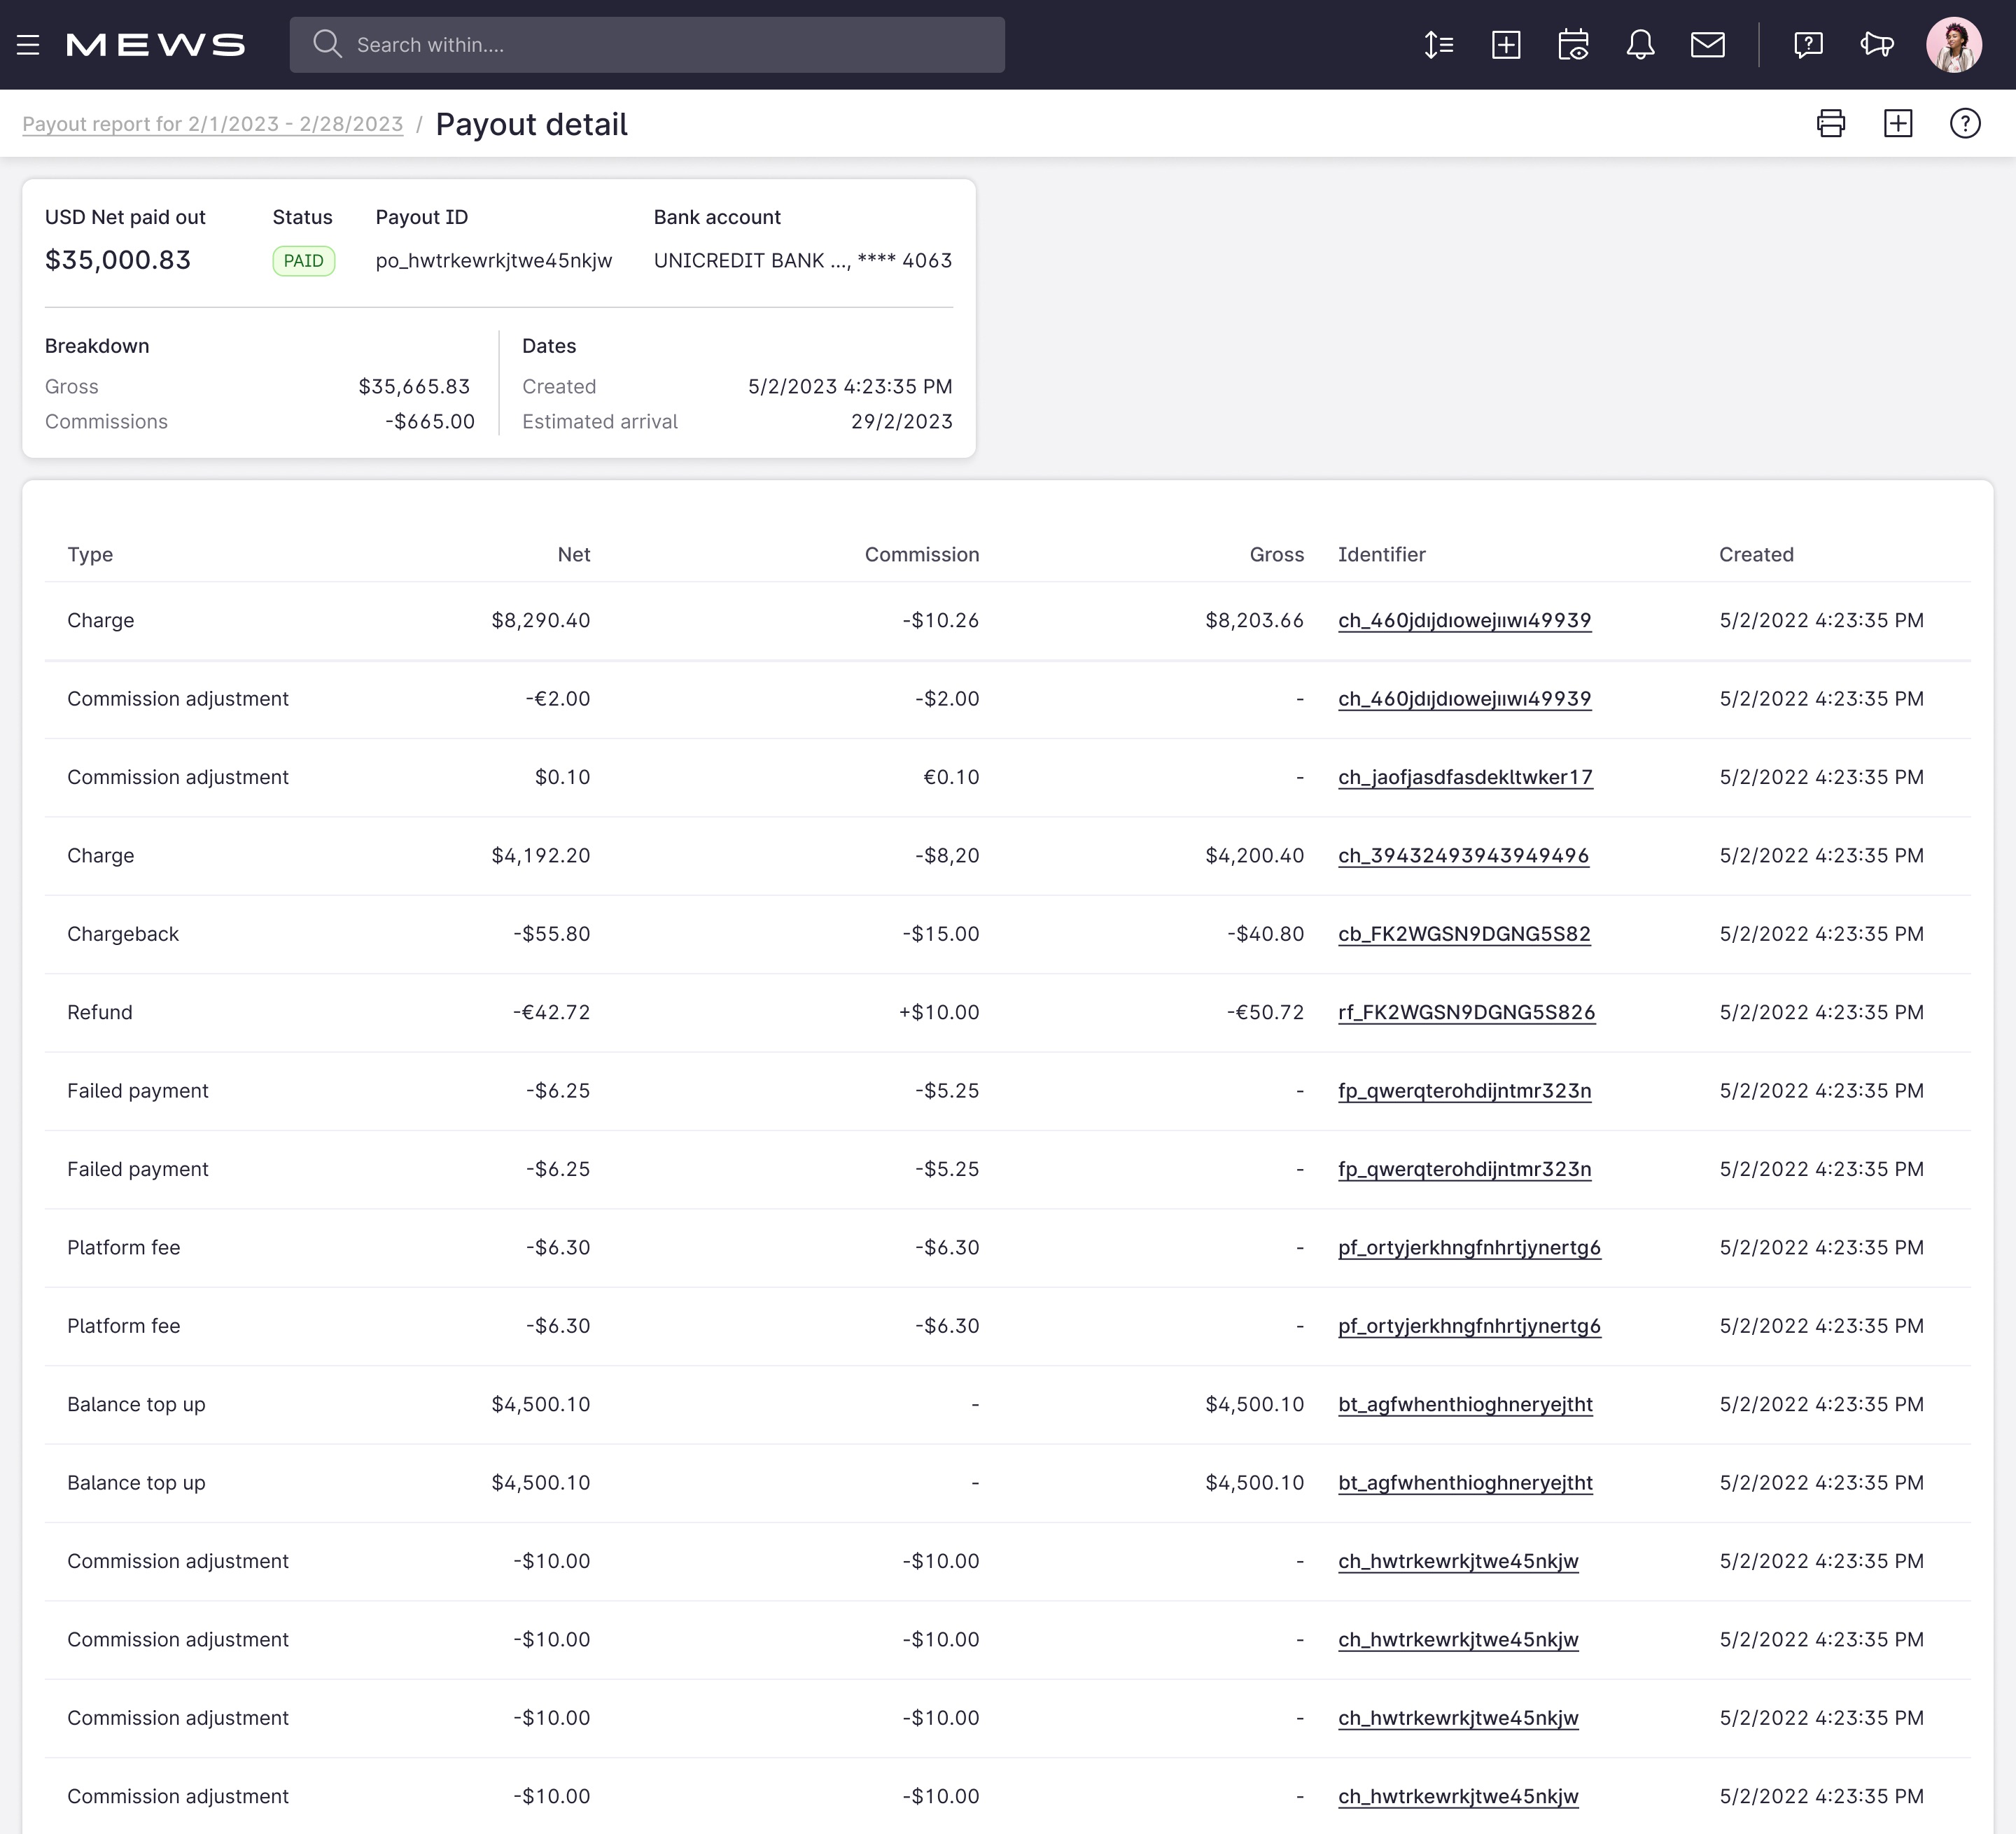
Task: Open messages with the envelope icon
Action: [x=1708, y=44]
